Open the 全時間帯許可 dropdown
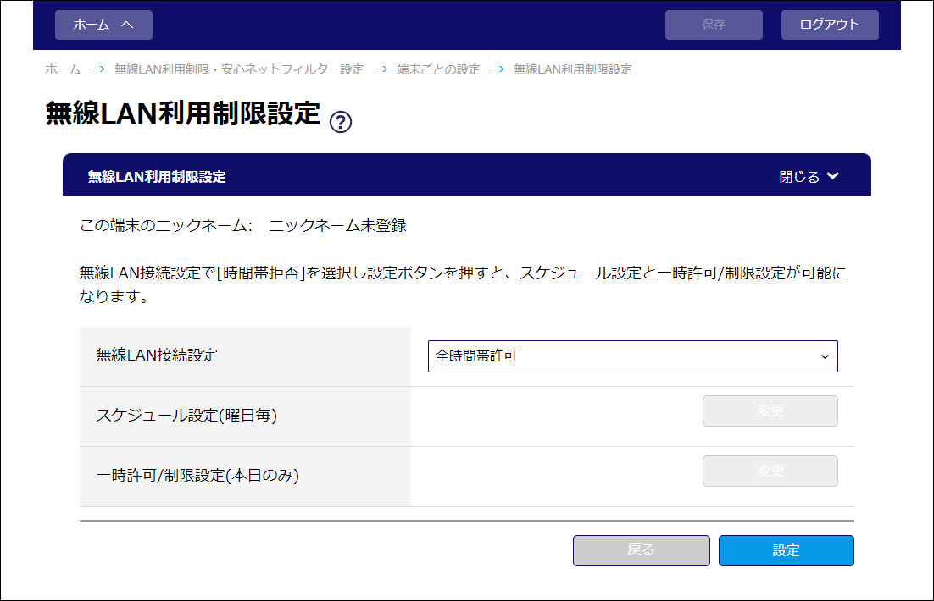The image size is (934, 601). (632, 356)
